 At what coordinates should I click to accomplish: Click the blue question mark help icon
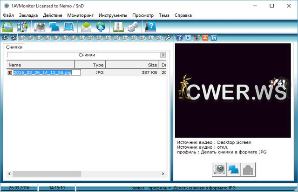pos(150,27)
